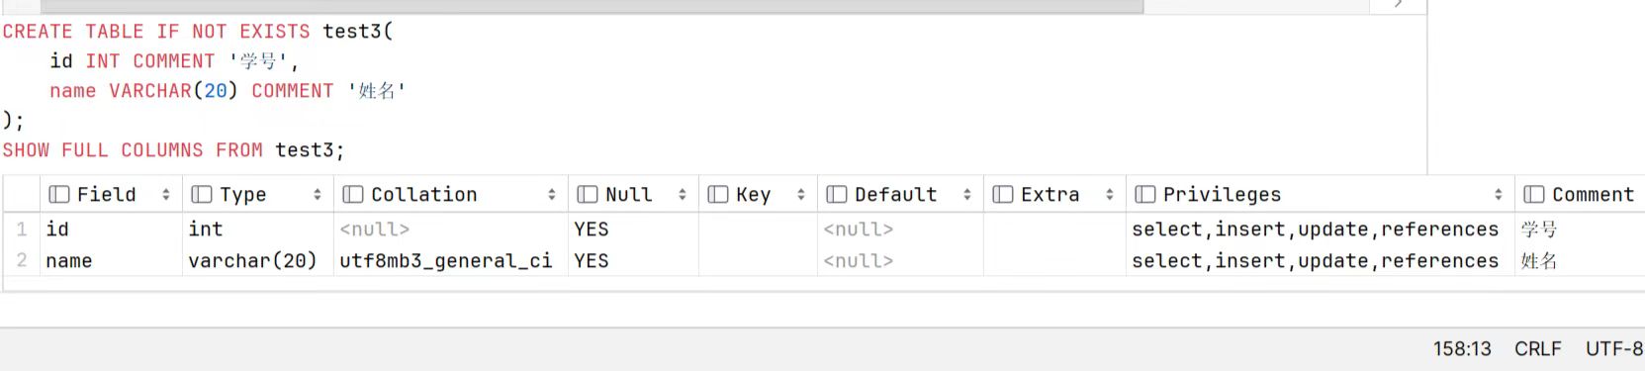Image resolution: width=1645 pixels, height=371 pixels.
Task: Open sort arrows on Privileges column
Action: click(x=1499, y=195)
